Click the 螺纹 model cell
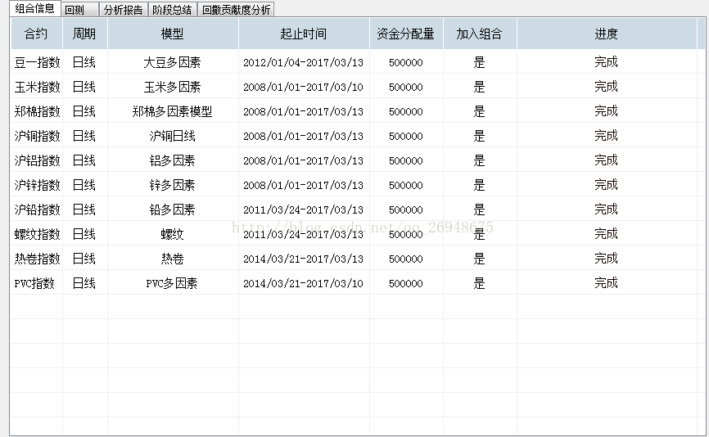 (172, 234)
